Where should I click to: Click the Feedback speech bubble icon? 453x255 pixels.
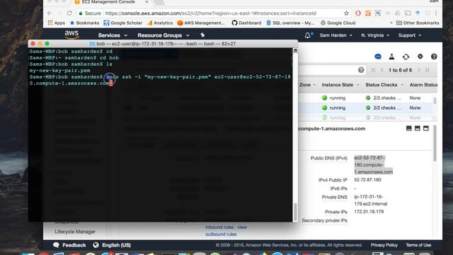pos(57,245)
